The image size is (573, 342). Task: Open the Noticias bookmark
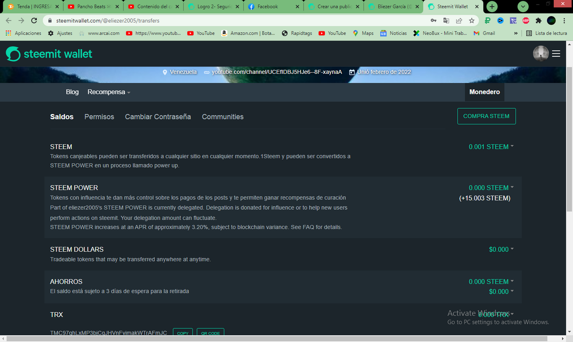pos(393,33)
